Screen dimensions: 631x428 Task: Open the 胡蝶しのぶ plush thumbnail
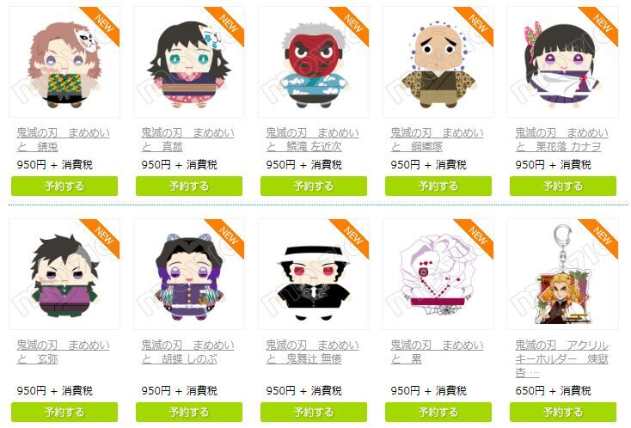[x=189, y=274]
